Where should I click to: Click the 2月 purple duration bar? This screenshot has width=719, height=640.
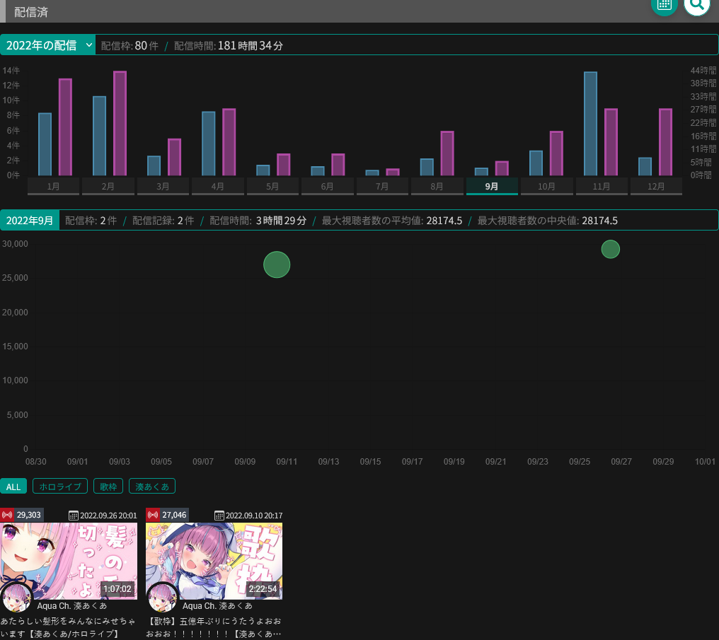[x=120, y=123]
